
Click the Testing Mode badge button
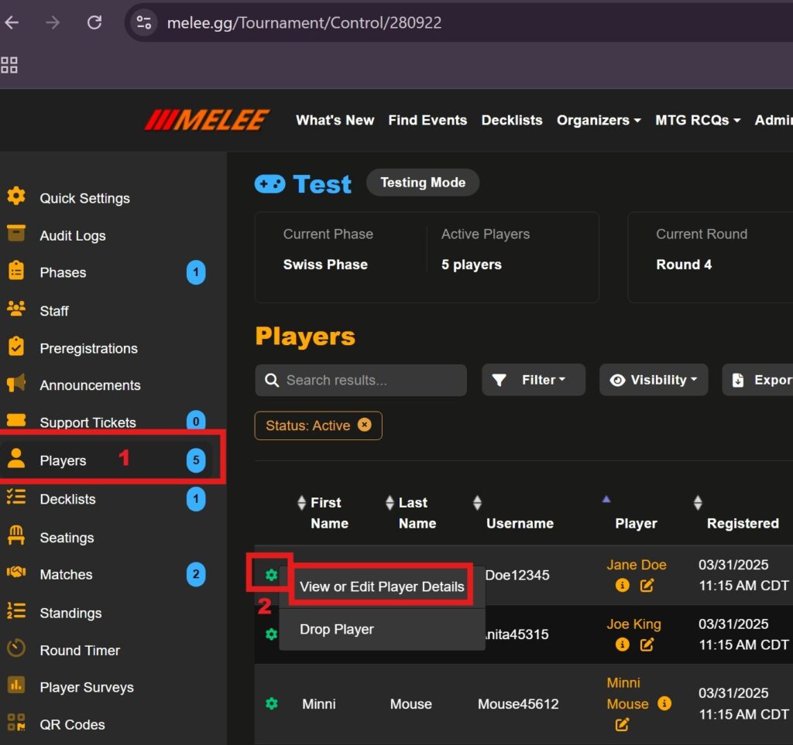coord(423,183)
